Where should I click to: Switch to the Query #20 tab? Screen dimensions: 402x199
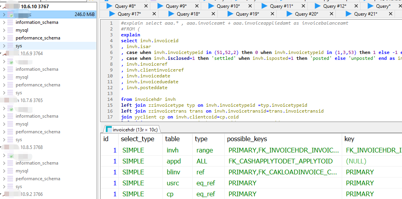pos(306,14)
